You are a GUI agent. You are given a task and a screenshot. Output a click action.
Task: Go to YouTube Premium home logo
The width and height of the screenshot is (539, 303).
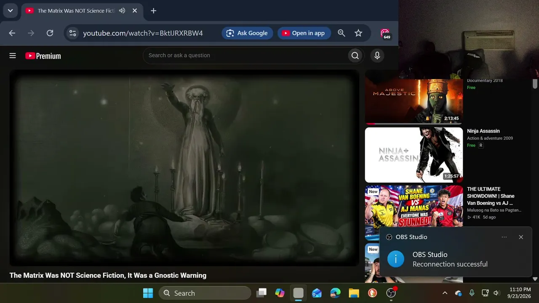tap(43, 56)
